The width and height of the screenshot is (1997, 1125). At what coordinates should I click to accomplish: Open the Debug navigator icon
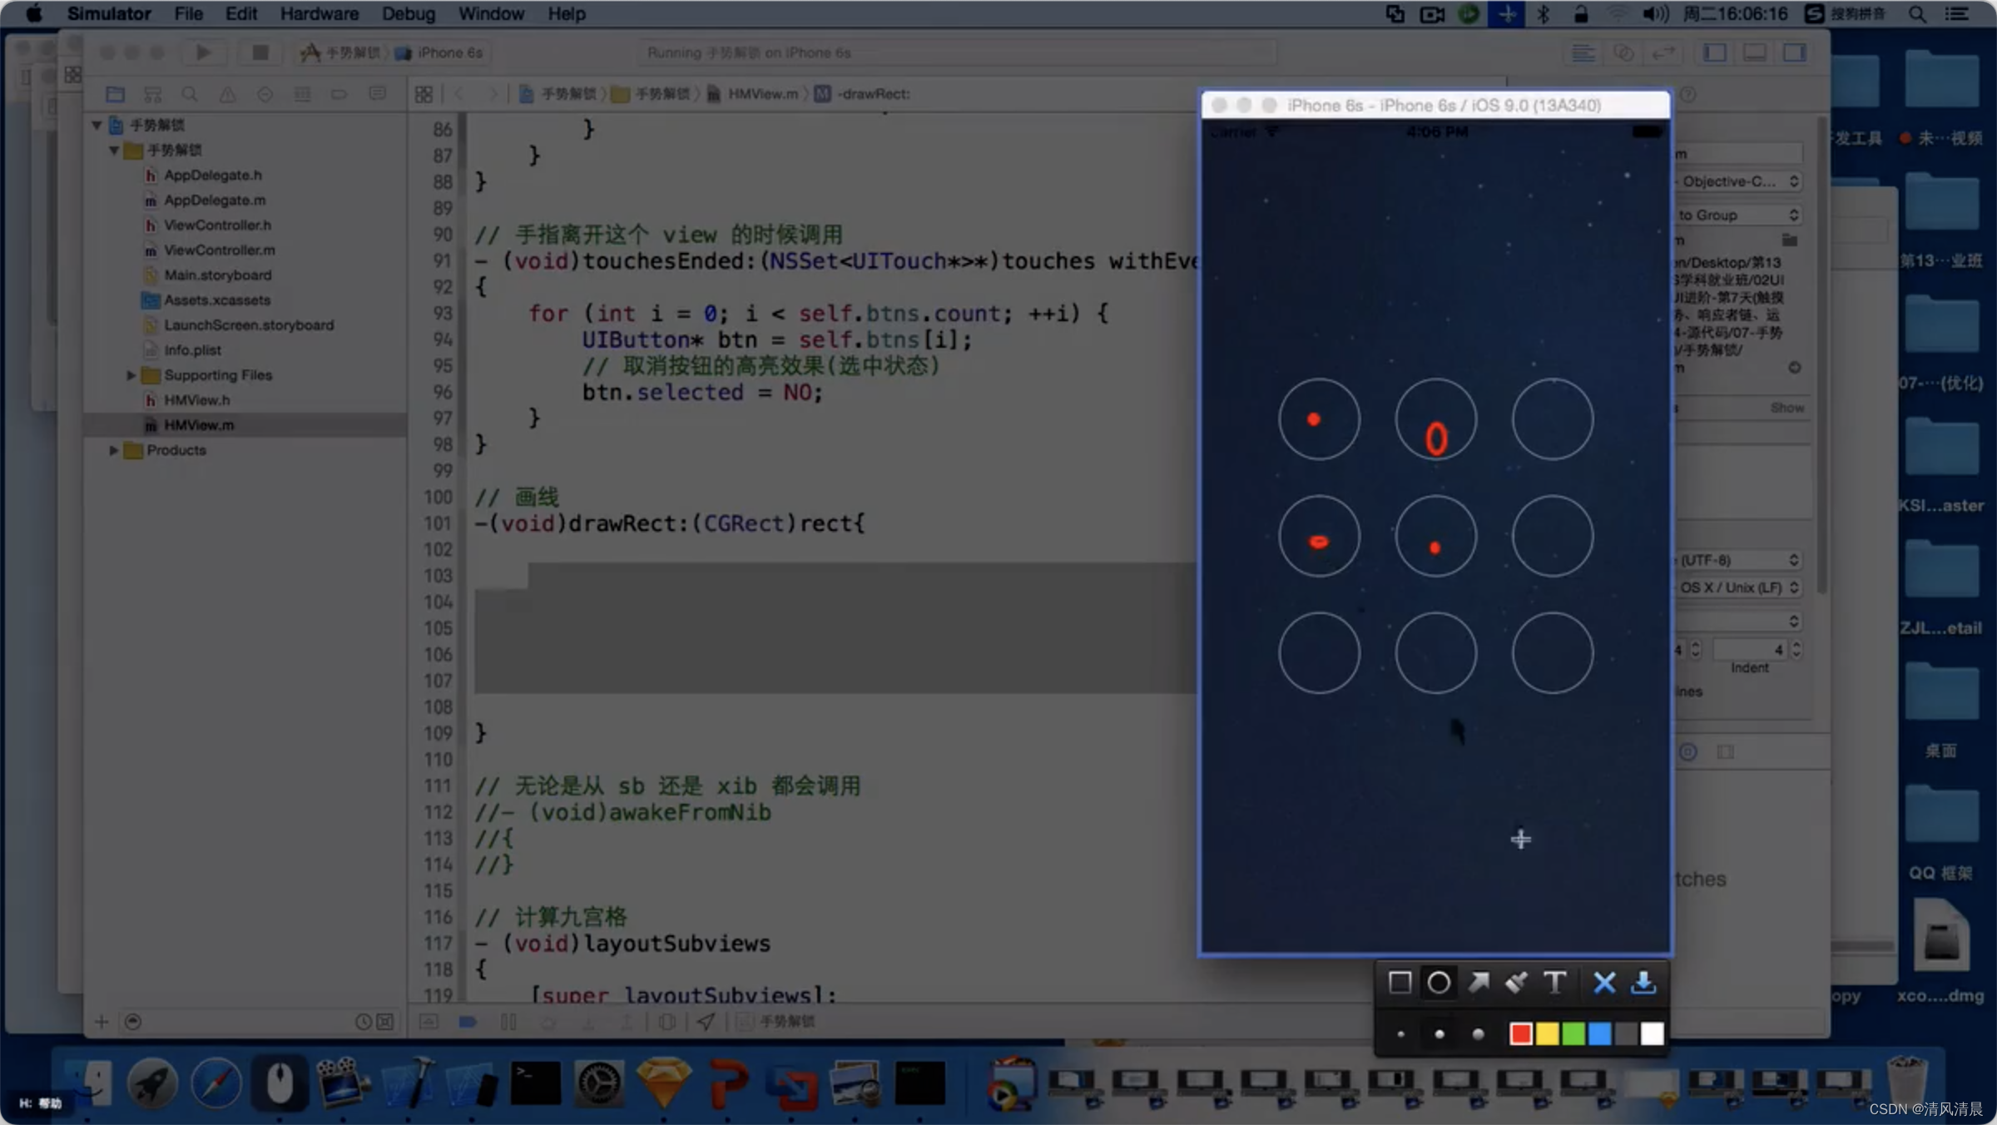tap(302, 94)
